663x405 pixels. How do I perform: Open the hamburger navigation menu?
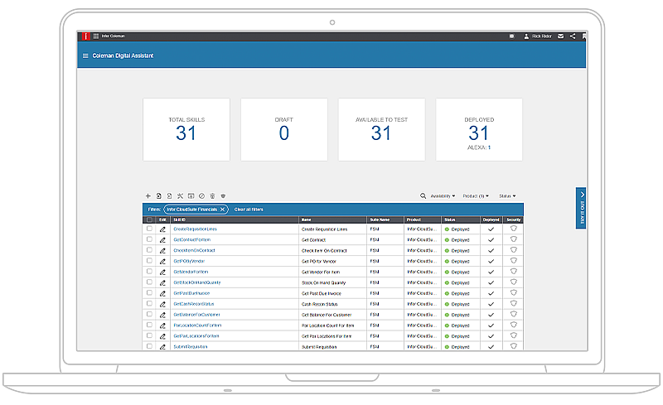(x=85, y=56)
